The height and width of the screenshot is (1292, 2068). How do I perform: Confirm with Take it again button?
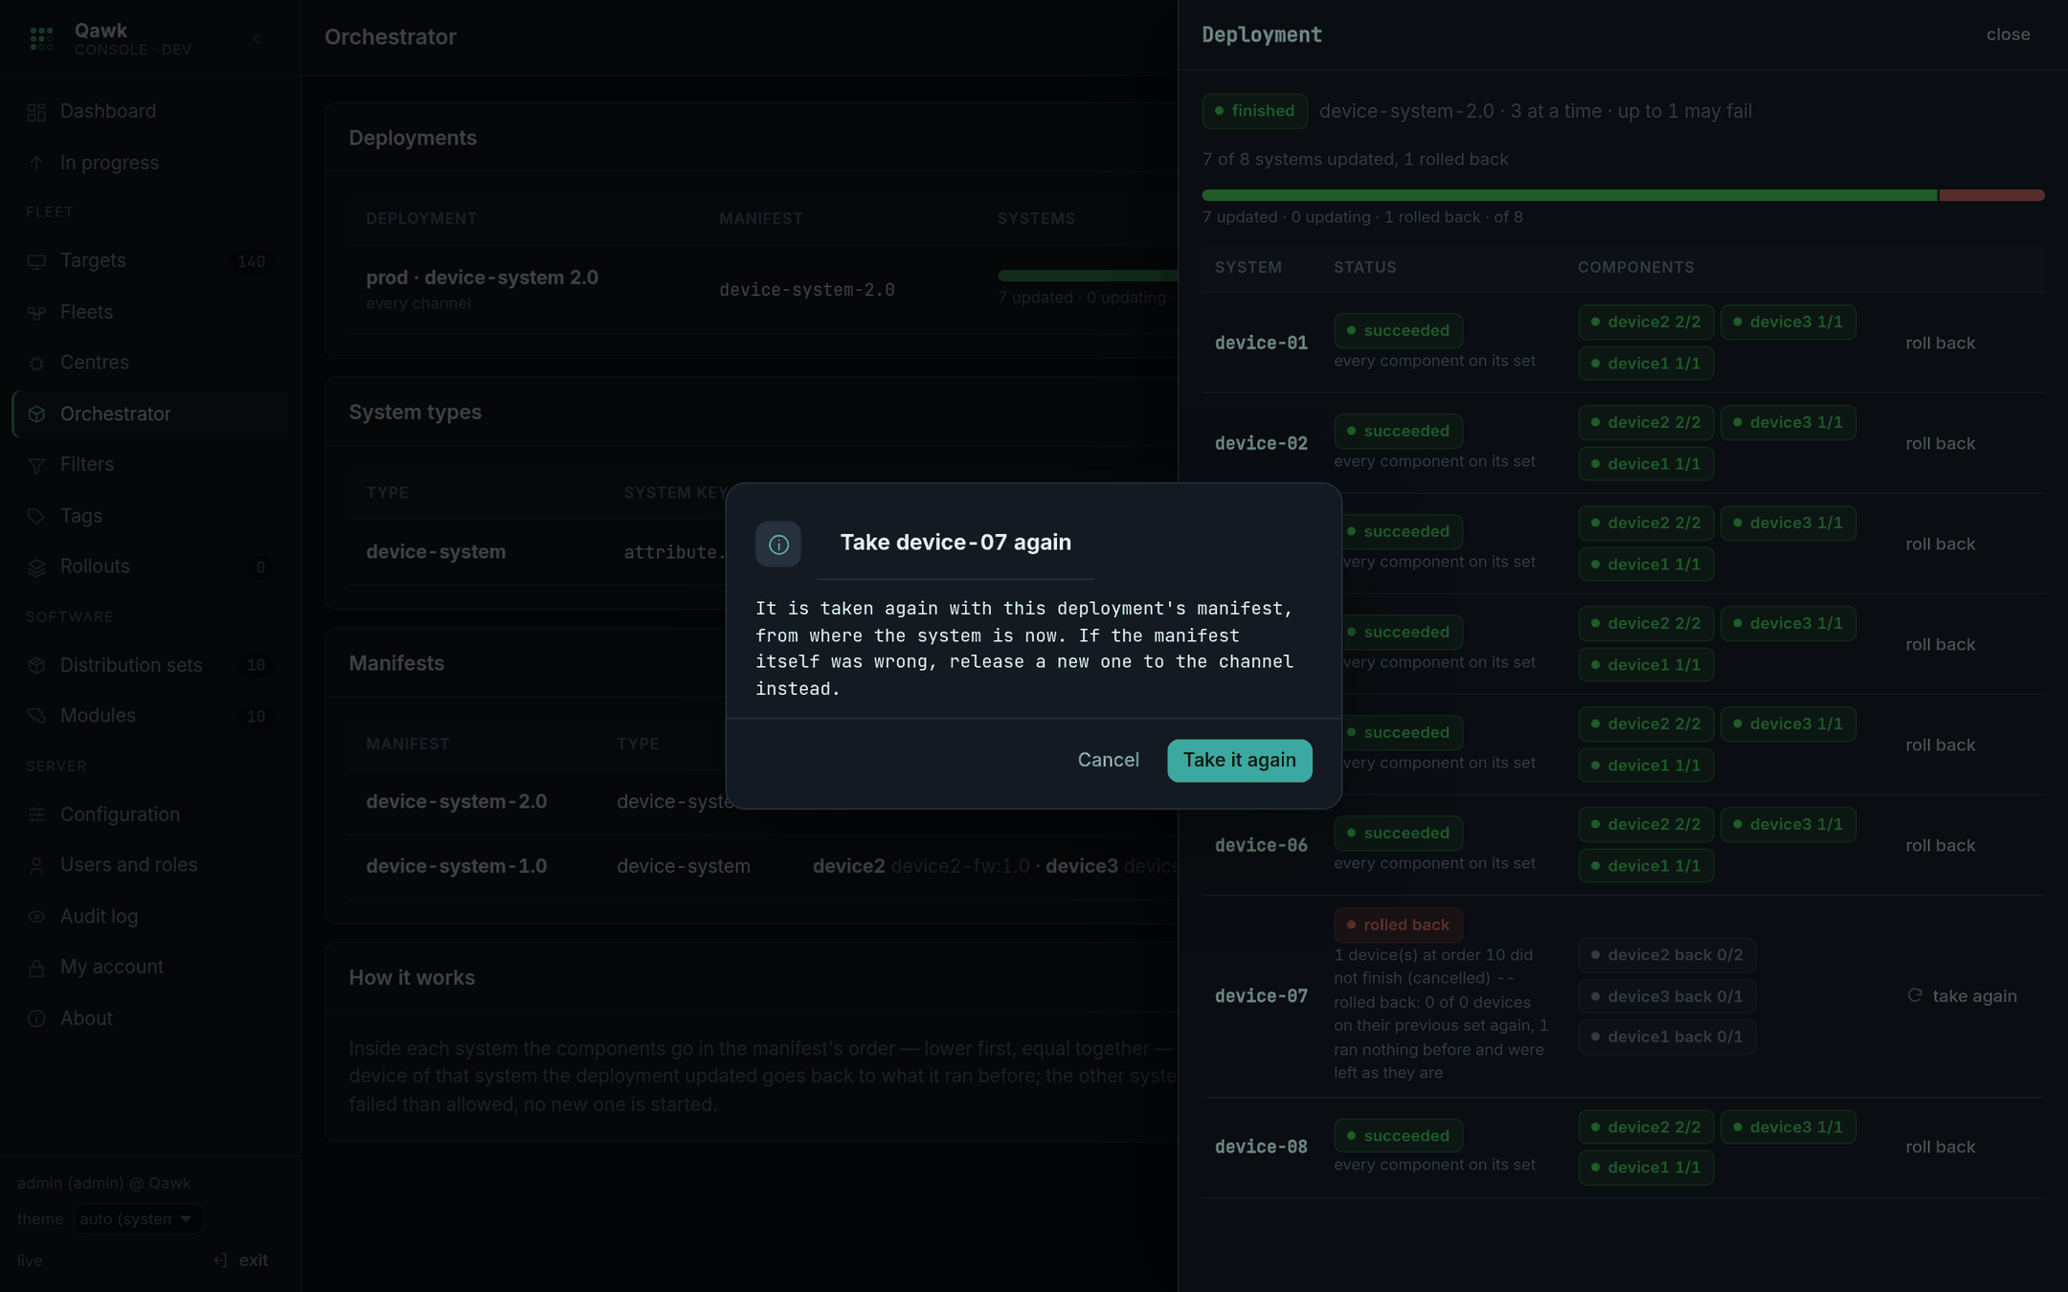tap(1239, 760)
